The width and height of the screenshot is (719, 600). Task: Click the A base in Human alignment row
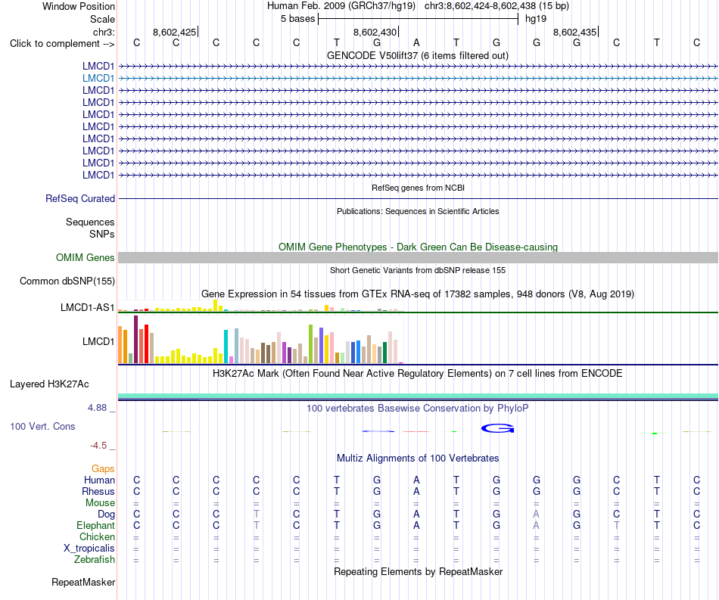click(x=416, y=480)
